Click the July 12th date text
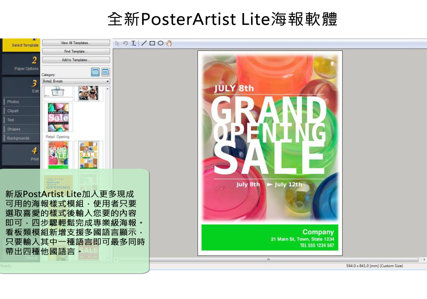The height and width of the screenshot is (299, 427). pyautogui.click(x=288, y=185)
